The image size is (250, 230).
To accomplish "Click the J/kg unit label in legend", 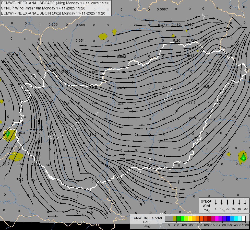I will coord(147,226).
